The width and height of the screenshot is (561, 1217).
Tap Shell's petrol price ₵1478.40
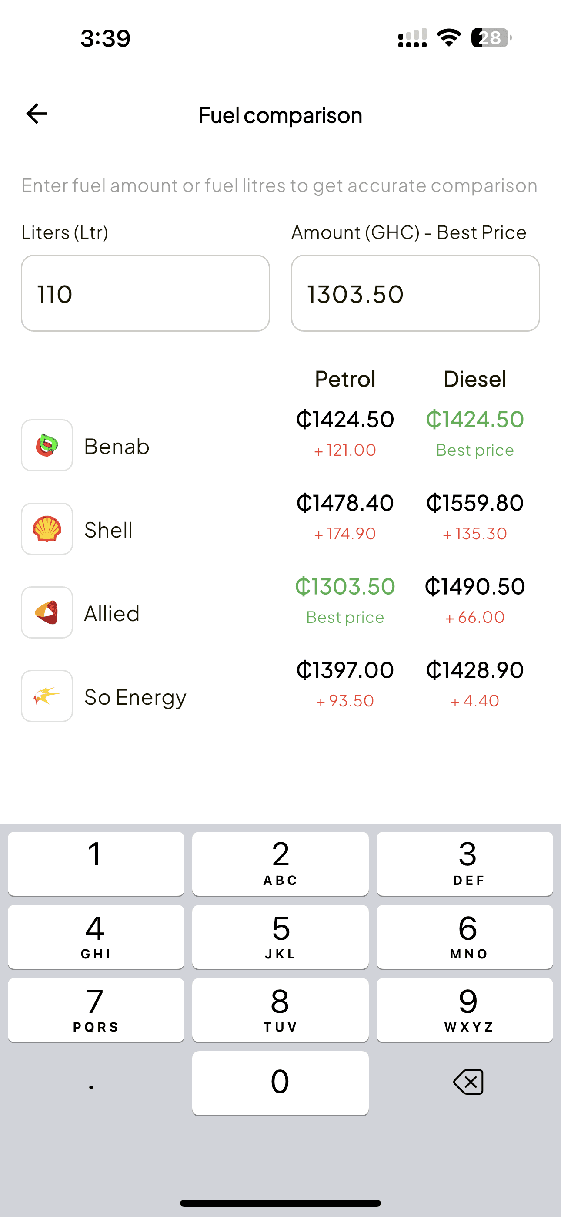[345, 503]
